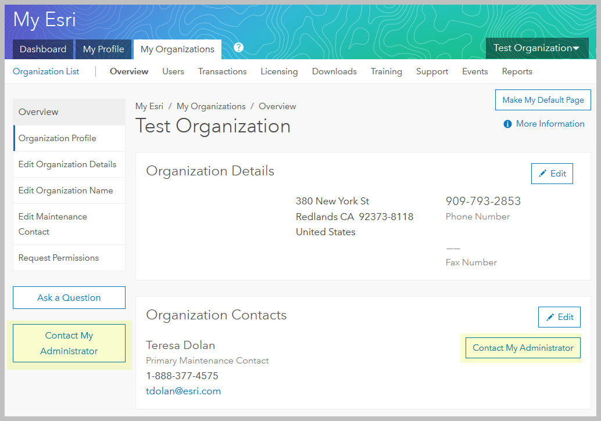Open the Events section
Image resolution: width=601 pixels, height=421 pixels.
475,71
